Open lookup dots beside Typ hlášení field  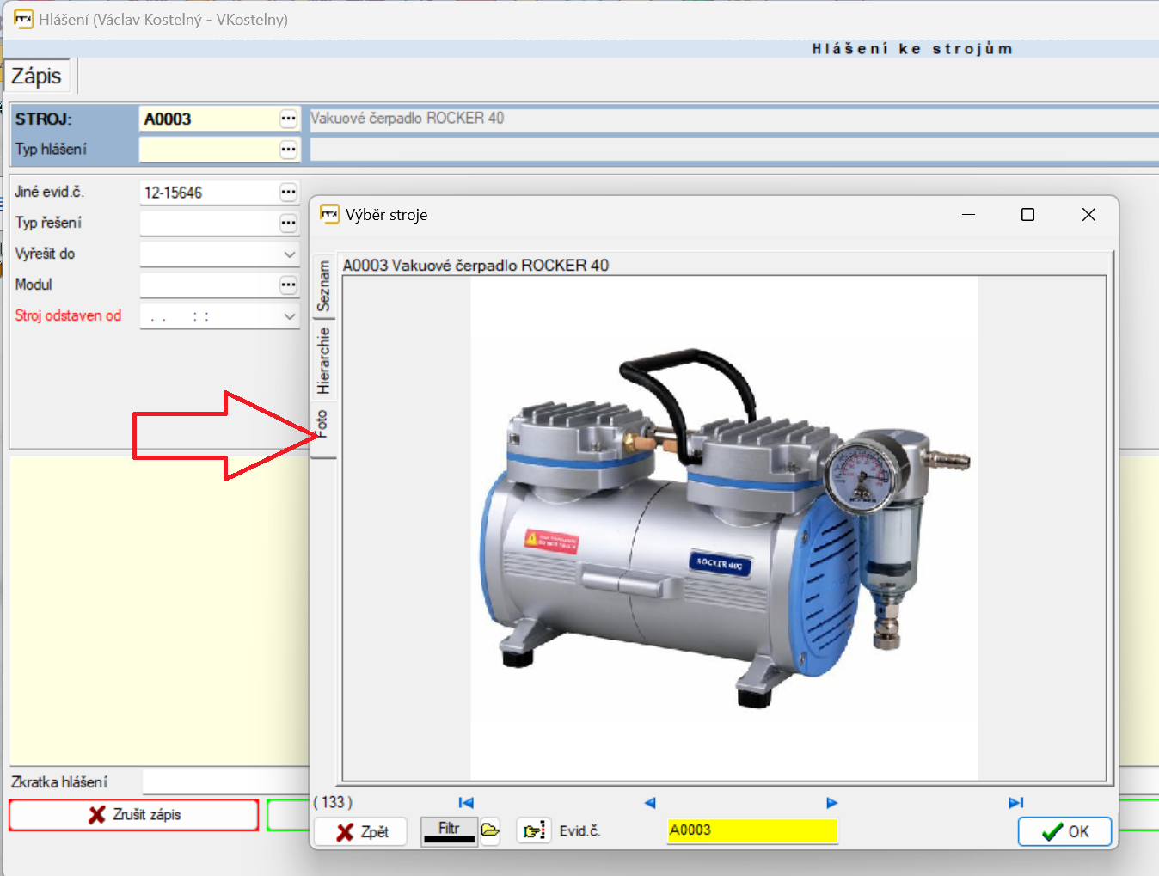pos(288,150)
